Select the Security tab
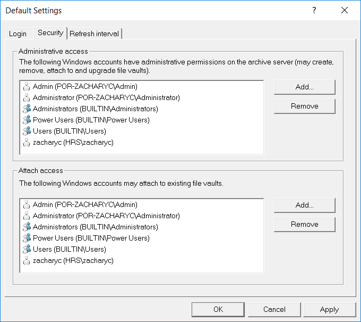Viewport: 361px width, 322px height. (50, 33)
